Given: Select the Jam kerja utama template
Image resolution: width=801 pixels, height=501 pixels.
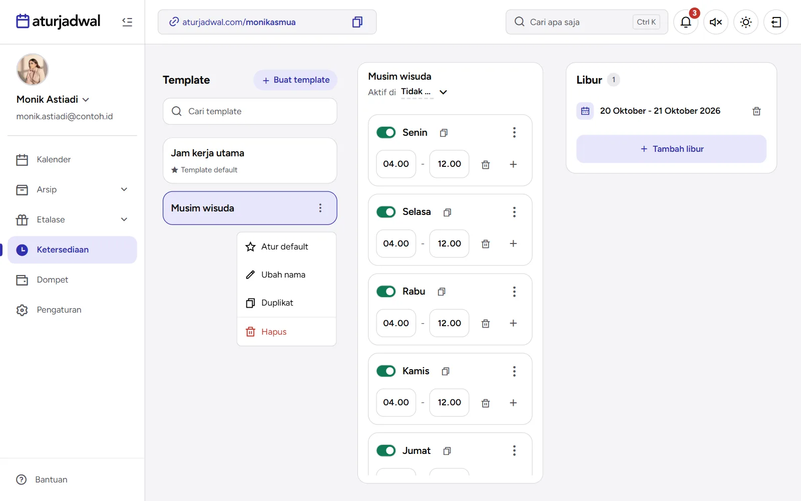Looking at the screenshot, I should pyautogui.click(x=250, y=160).
